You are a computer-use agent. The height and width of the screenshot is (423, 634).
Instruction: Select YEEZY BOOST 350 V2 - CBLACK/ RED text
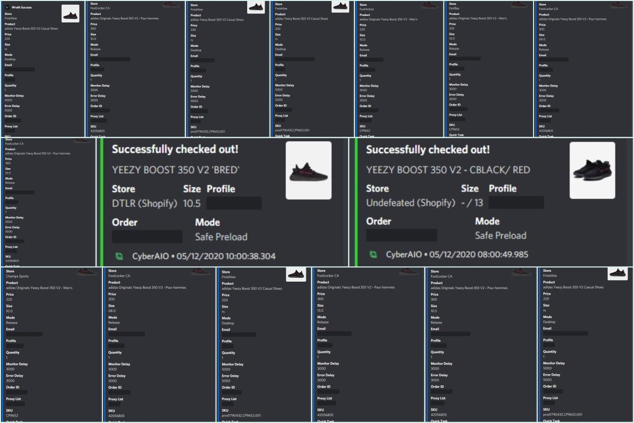point(448,170)
